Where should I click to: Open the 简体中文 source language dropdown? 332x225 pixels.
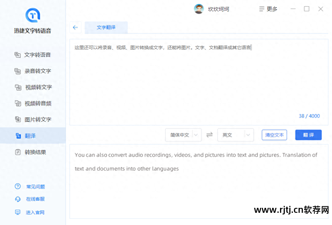183,135
